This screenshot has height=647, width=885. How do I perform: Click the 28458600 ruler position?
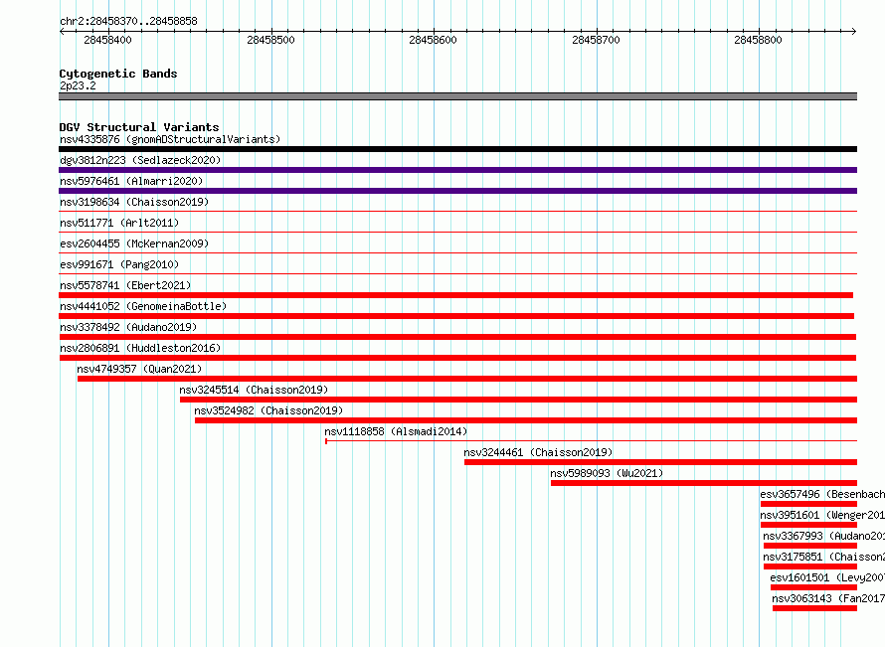[x=433, y=40]
